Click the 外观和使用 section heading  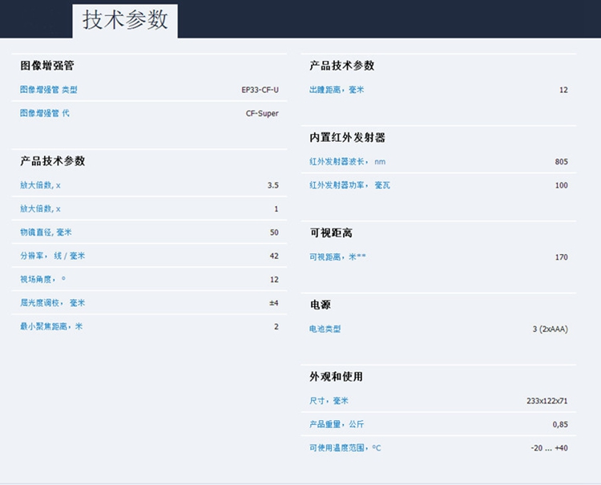(x=336, y=377)
